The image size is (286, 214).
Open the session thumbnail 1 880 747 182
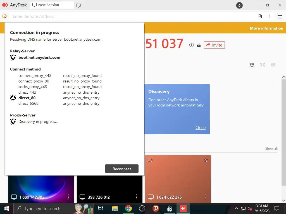(41, 189)
